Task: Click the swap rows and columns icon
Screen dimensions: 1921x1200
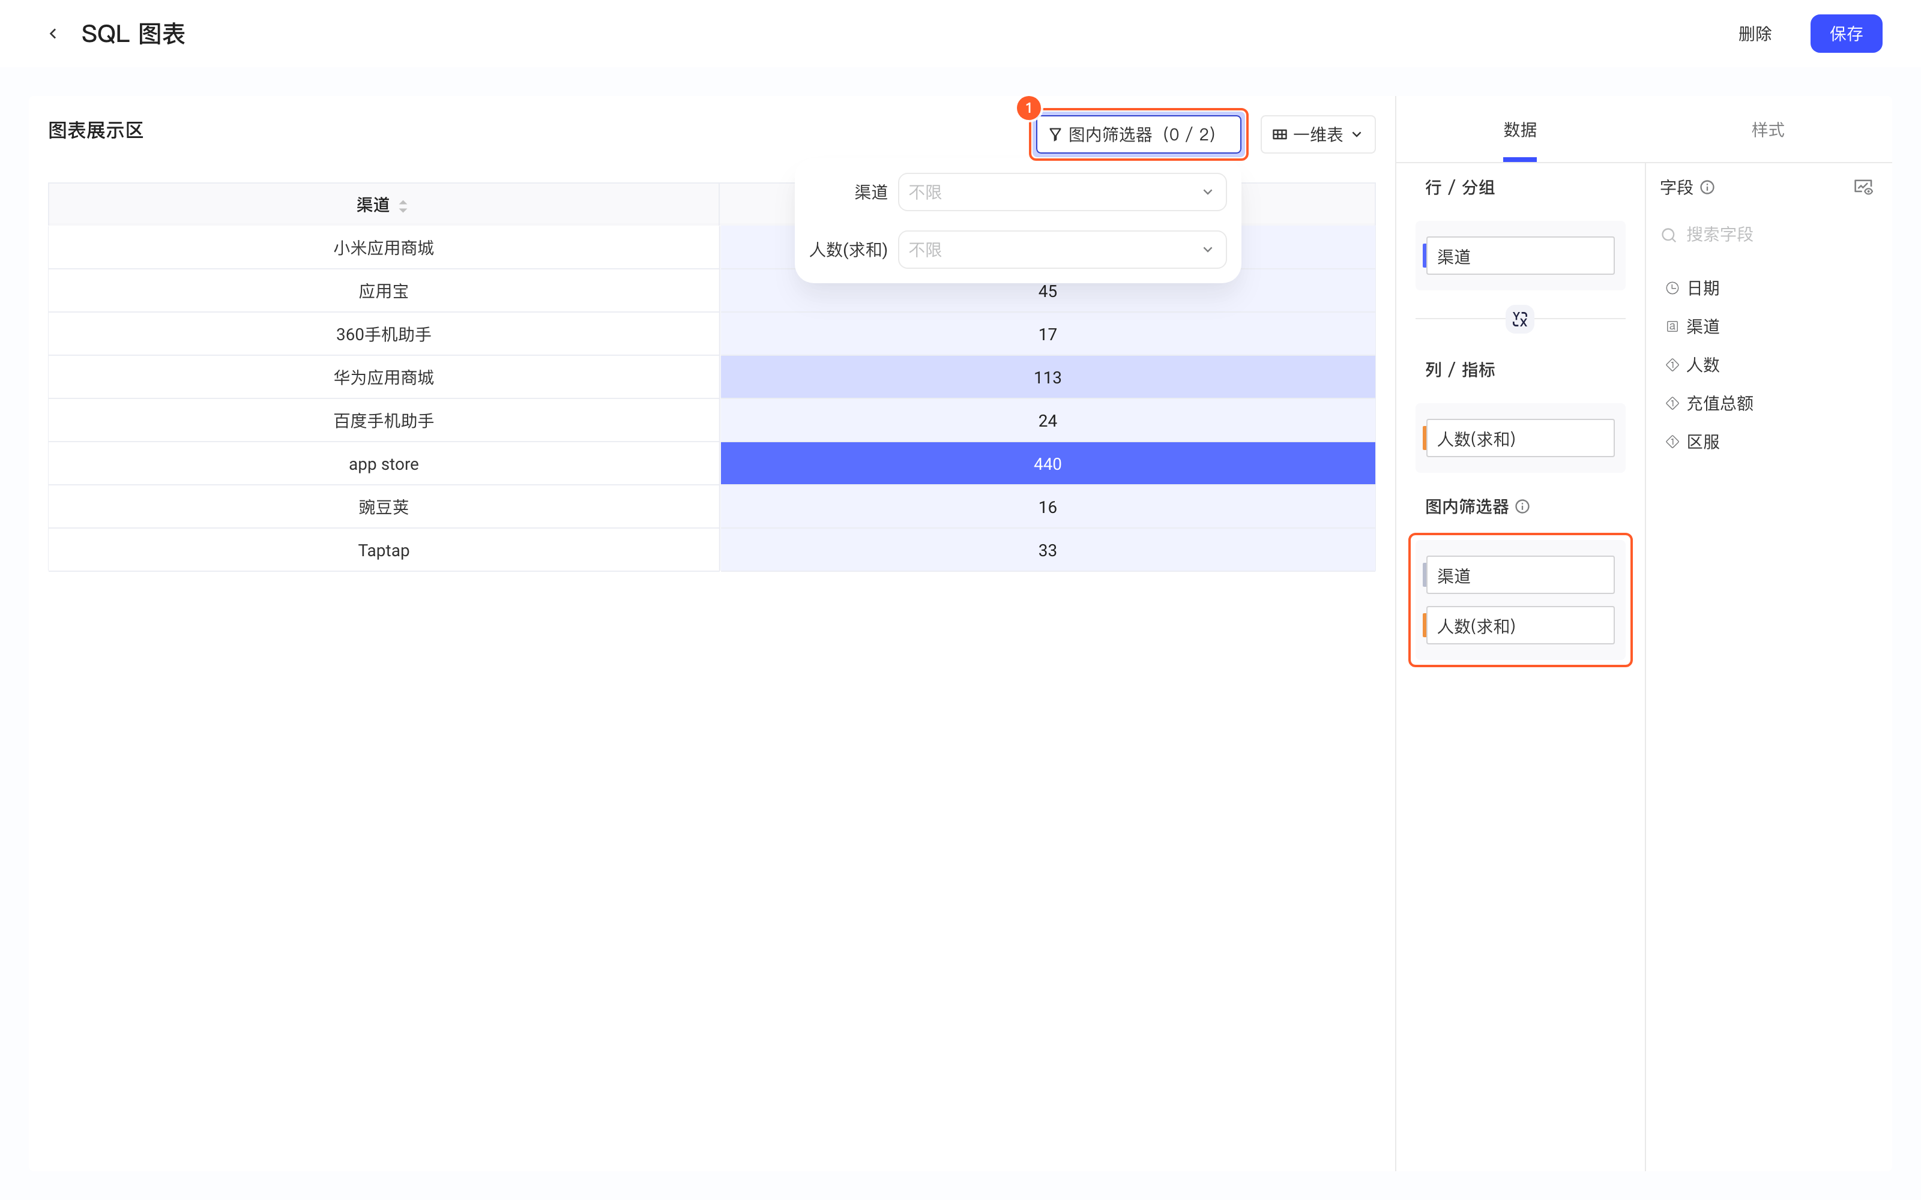Action: (x=1519, y=319)
